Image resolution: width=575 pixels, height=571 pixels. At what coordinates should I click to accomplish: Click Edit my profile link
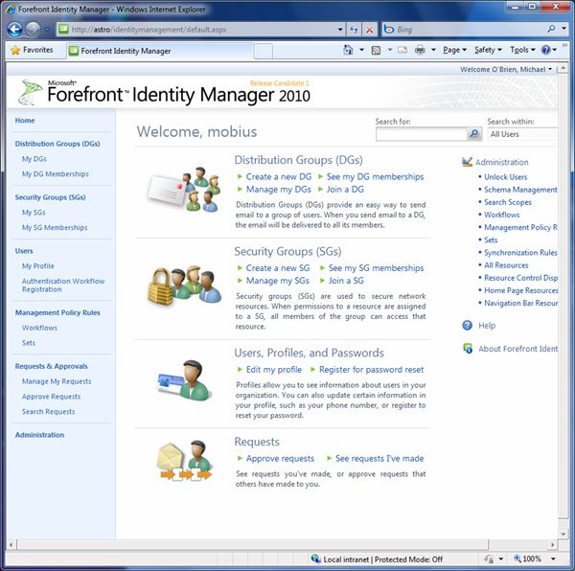[274, 370]
